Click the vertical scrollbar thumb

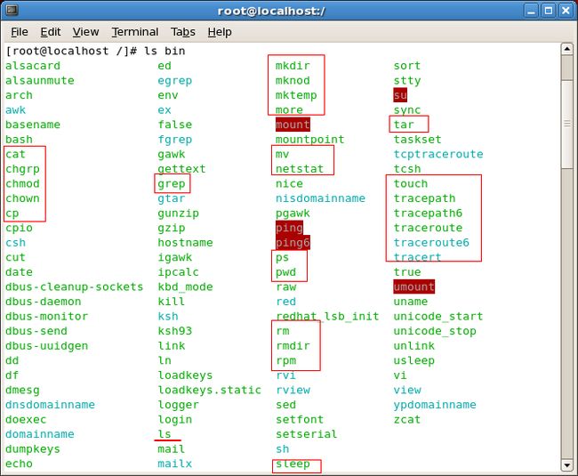tap(566, 125)
